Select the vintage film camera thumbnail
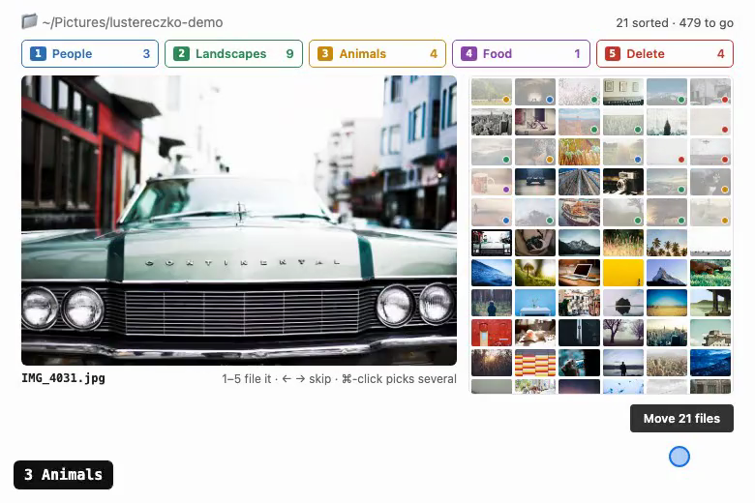 pyautogui.click(x=623, y=182)
